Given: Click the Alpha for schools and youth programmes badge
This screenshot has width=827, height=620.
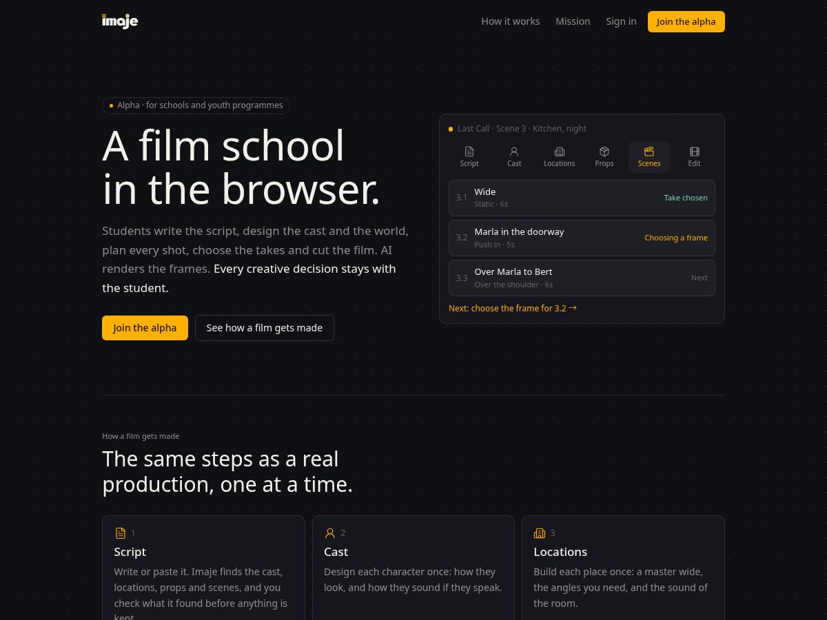Looking at the screenshot, I should tap(196, 105).
